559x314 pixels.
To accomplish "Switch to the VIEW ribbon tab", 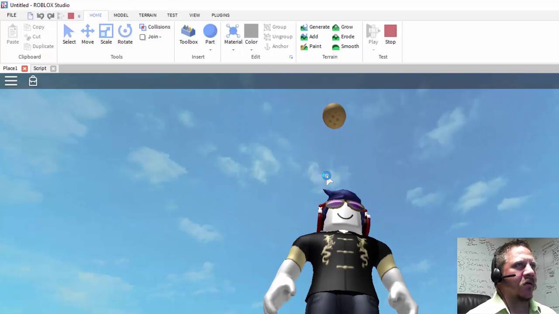I will click(194, 15).
